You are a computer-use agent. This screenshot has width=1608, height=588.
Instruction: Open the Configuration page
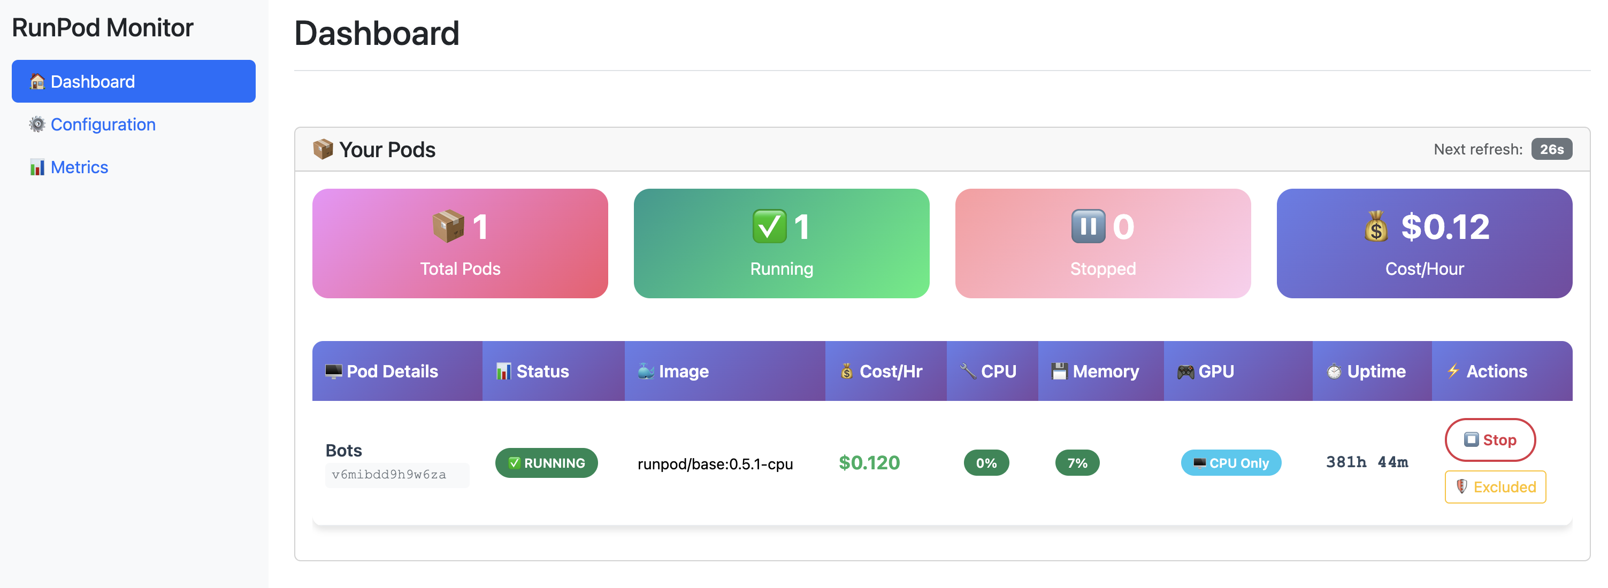click(x=103, y=125)
